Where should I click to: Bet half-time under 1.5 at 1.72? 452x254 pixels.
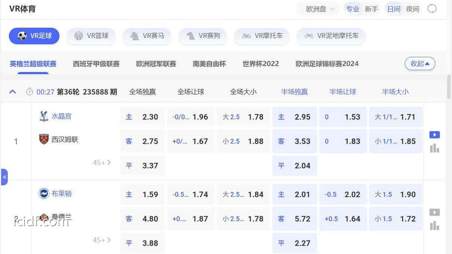395,219
